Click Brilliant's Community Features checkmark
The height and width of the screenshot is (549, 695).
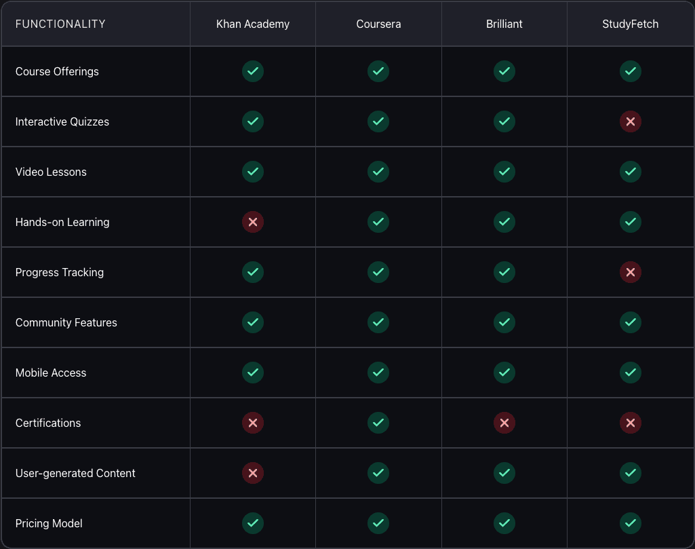[504, 322]
